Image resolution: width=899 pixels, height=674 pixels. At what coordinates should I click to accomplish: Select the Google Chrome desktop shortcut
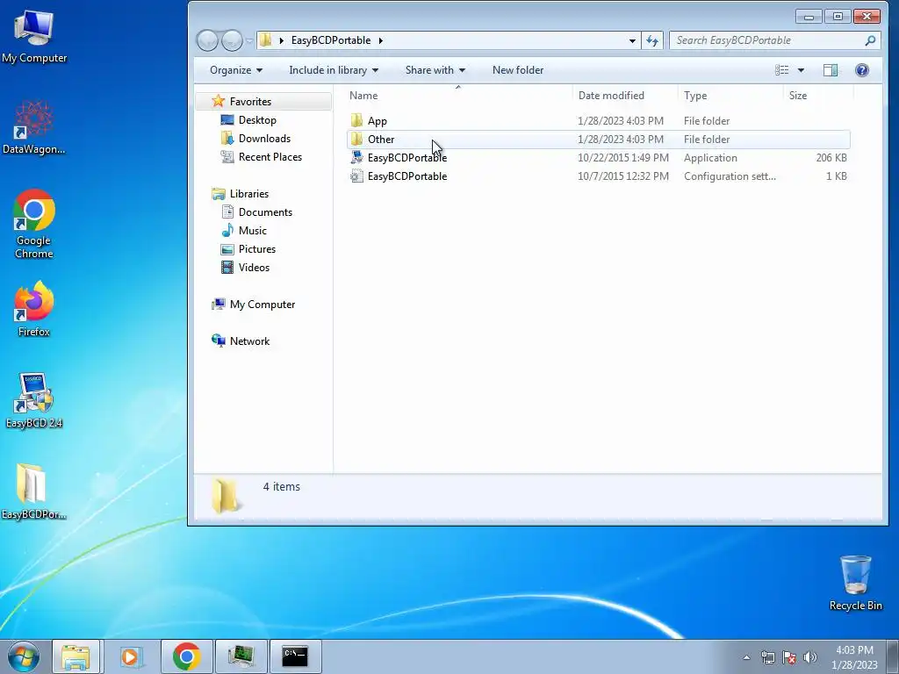(x=34, y=224)
